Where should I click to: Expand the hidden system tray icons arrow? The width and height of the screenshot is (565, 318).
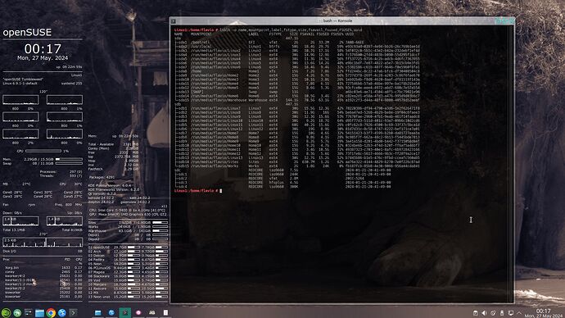[519, 313]
